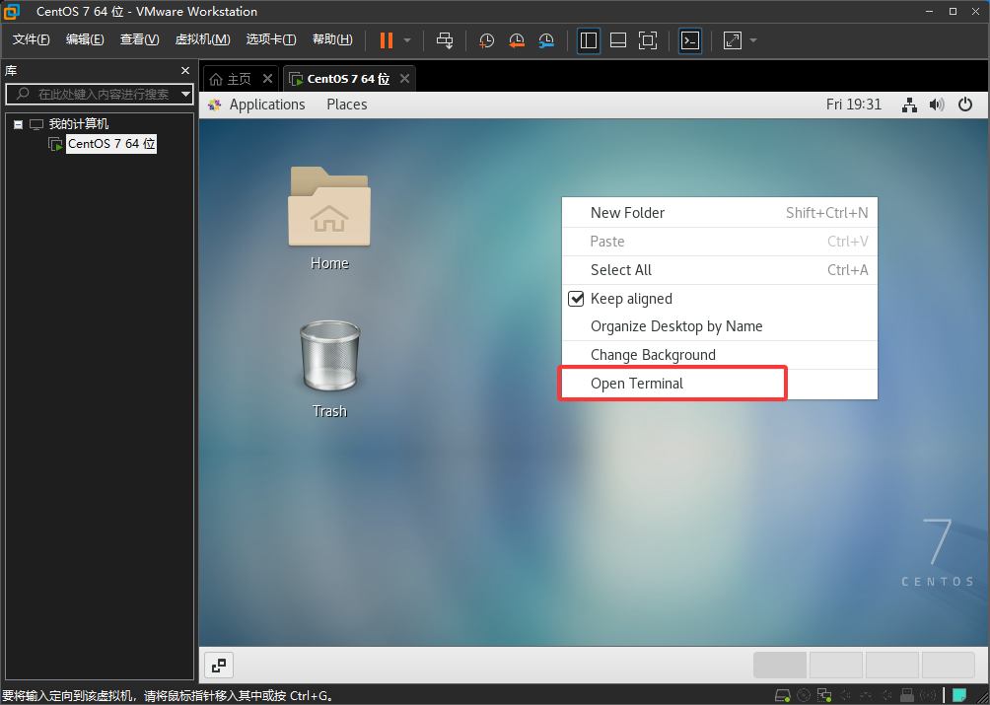The image size is (990, 705).
Task: Click the volume speaker icon in CentOS top bar
Action: coord(937,105)
